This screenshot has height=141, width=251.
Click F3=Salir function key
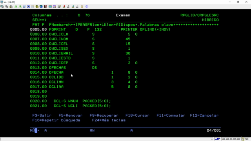pos(42,116)
